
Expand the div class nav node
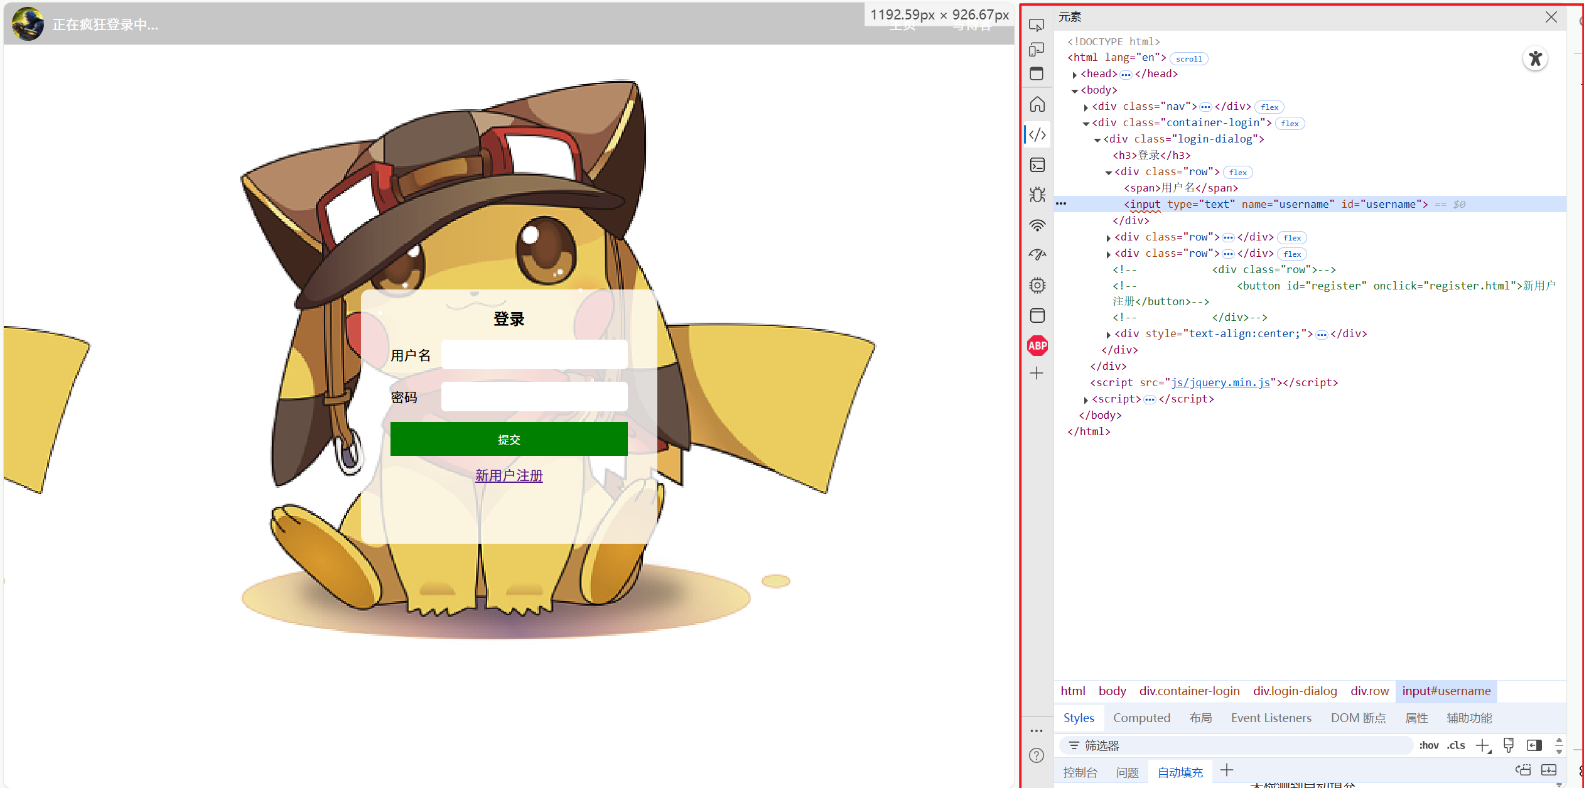(1086, 107)
